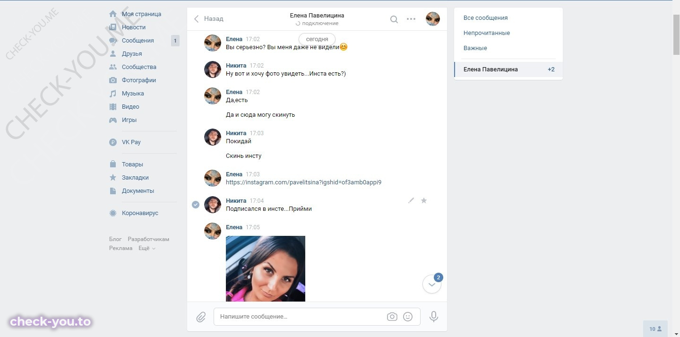Click the unread badge next to Сообщения

click(175, 41)
